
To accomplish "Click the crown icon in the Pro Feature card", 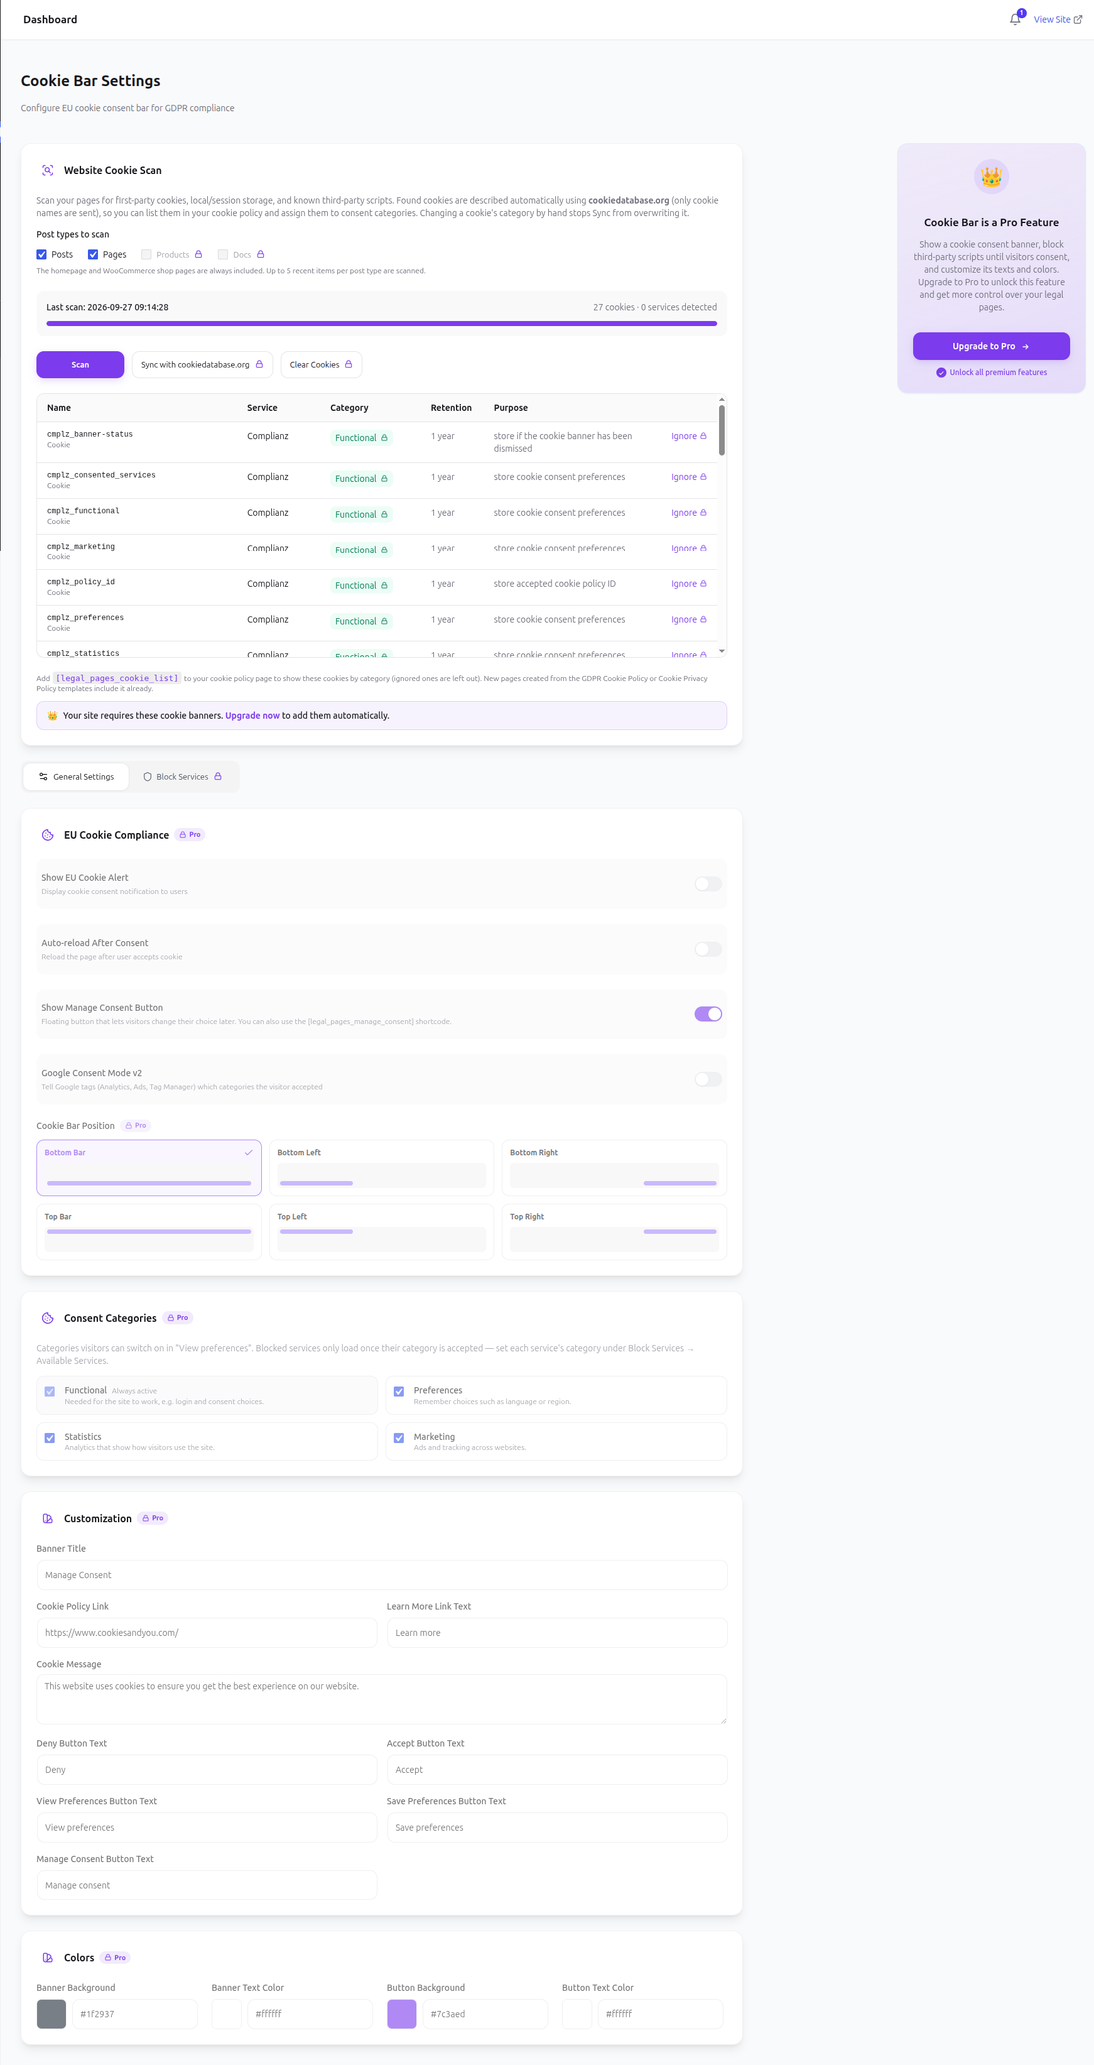I will (990, 177).
